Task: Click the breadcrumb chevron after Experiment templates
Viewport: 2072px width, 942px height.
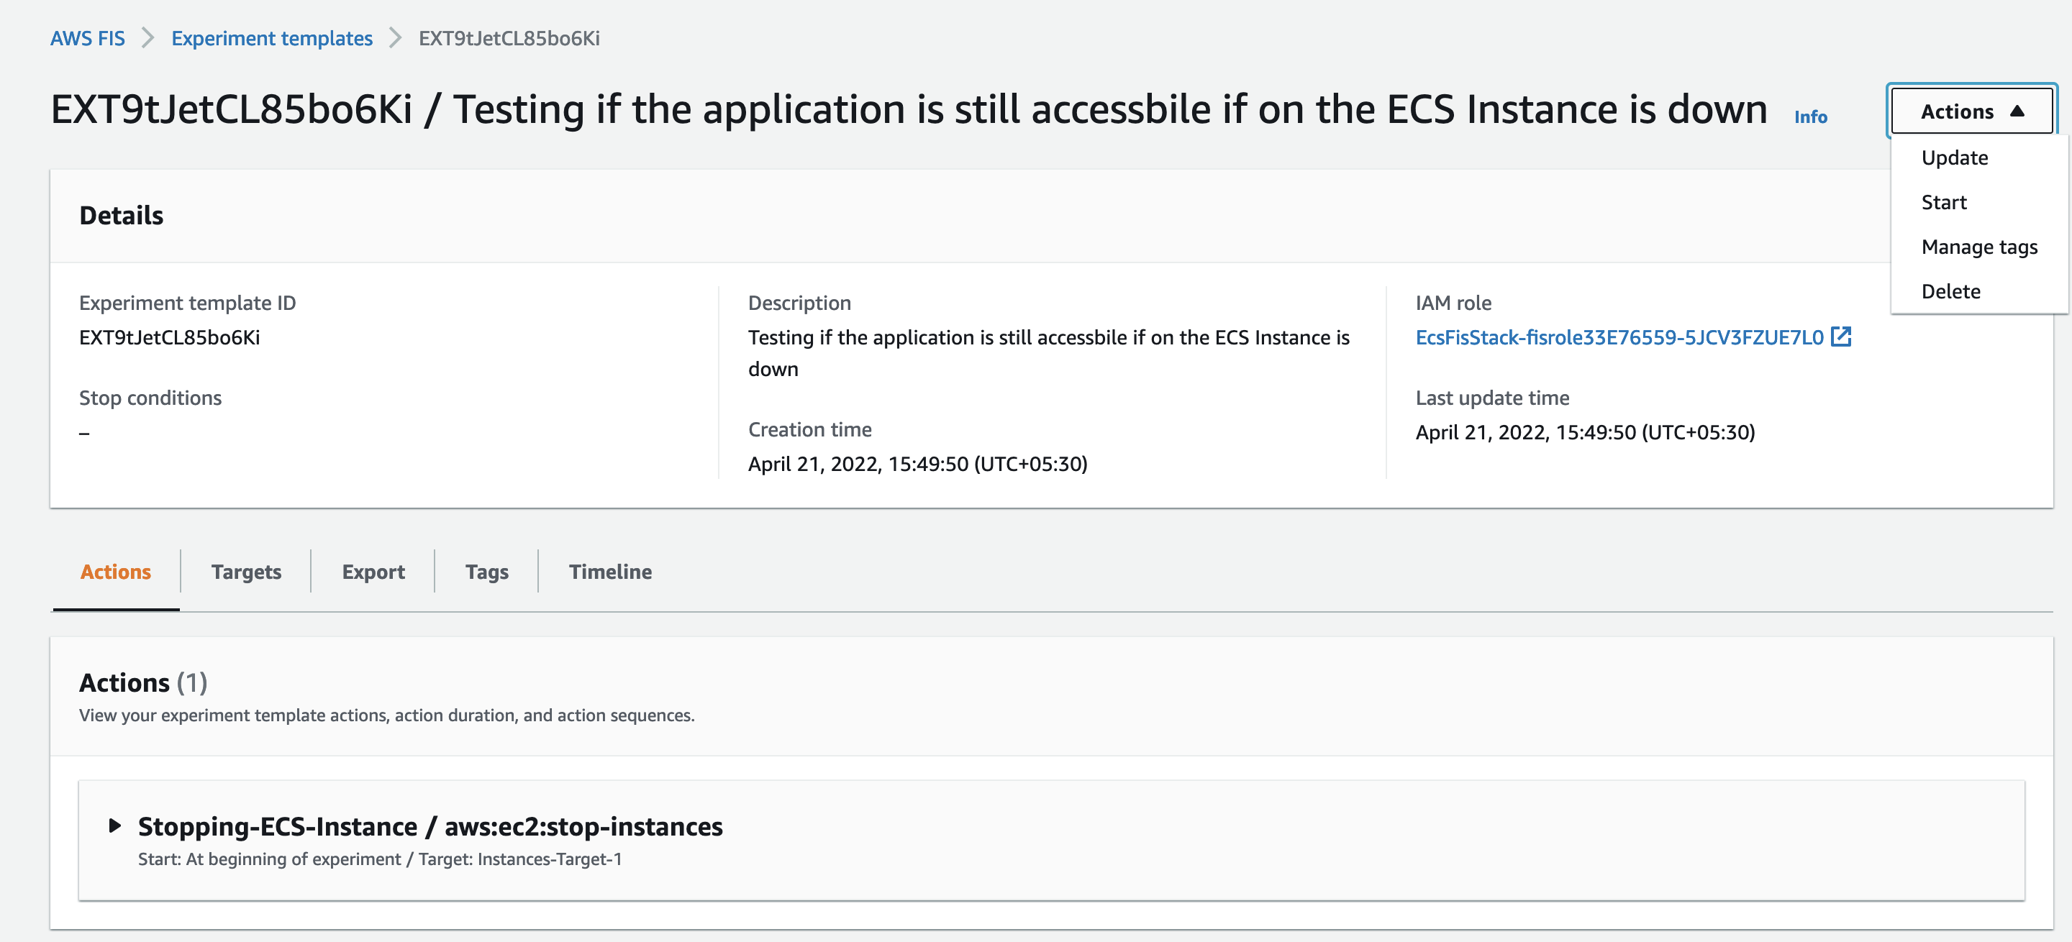Action: (x=395, y=38)
